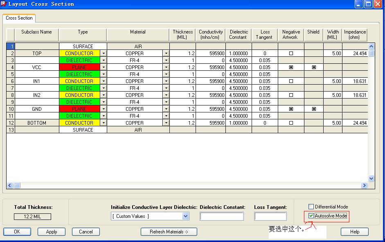Click the Dielectric Constant input field
Image resolution: width=385 pixels, height=242 pixels.
coord(222,216)
